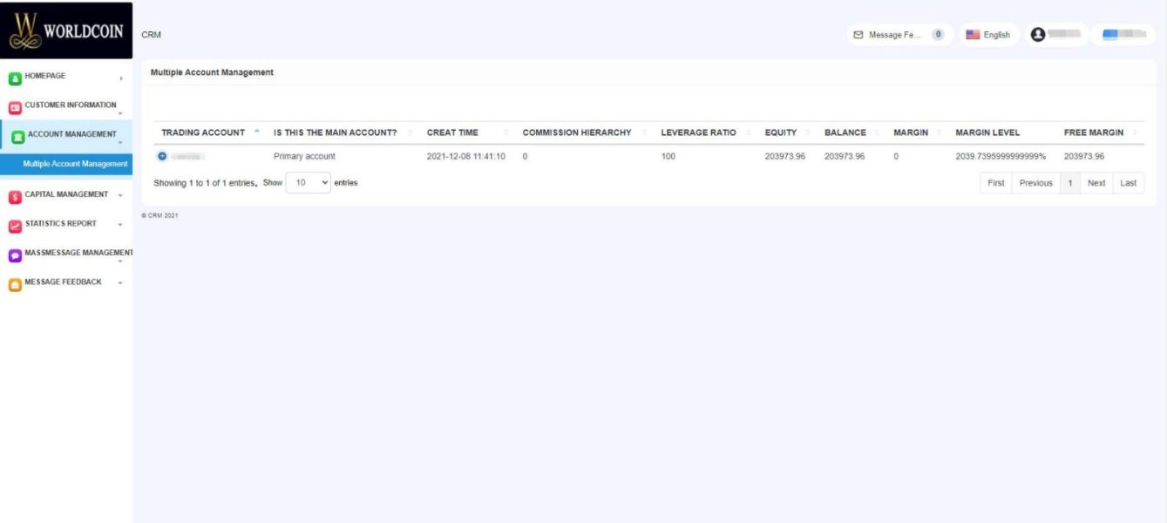Viewport: 1167px width, 523px height.
Task: Expand Capital Management chevron arrow
Action: click(x=120, y=195)
